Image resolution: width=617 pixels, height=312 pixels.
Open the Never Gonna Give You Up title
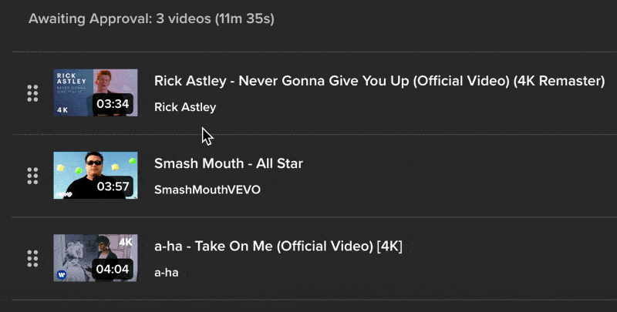pos(379,81)
